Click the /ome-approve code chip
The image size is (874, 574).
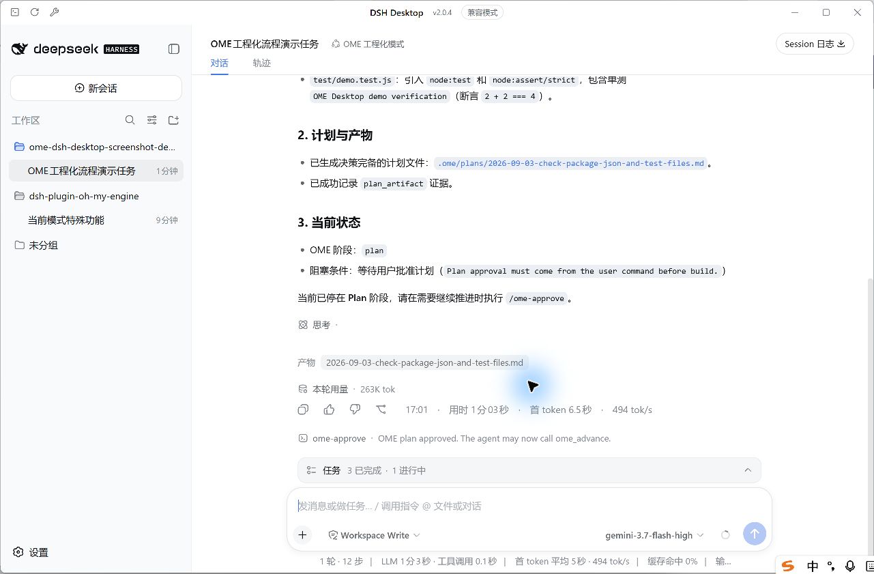537,298
